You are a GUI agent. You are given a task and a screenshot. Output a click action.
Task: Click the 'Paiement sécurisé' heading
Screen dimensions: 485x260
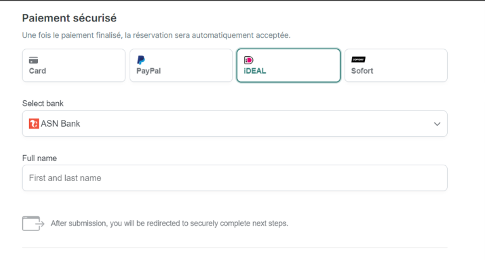click(70, 18)
